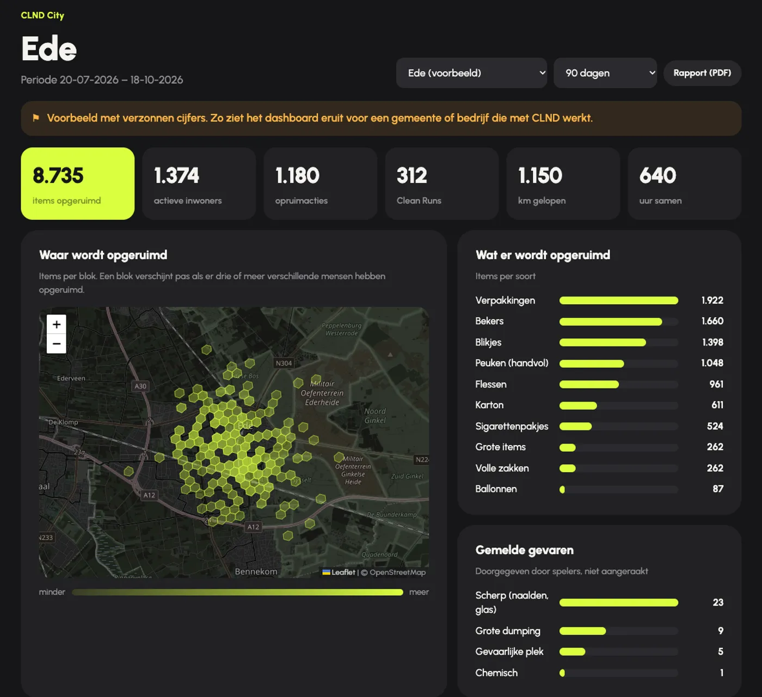
Task: Select the 1.180 opruimacties card
Action: (321, 183)
